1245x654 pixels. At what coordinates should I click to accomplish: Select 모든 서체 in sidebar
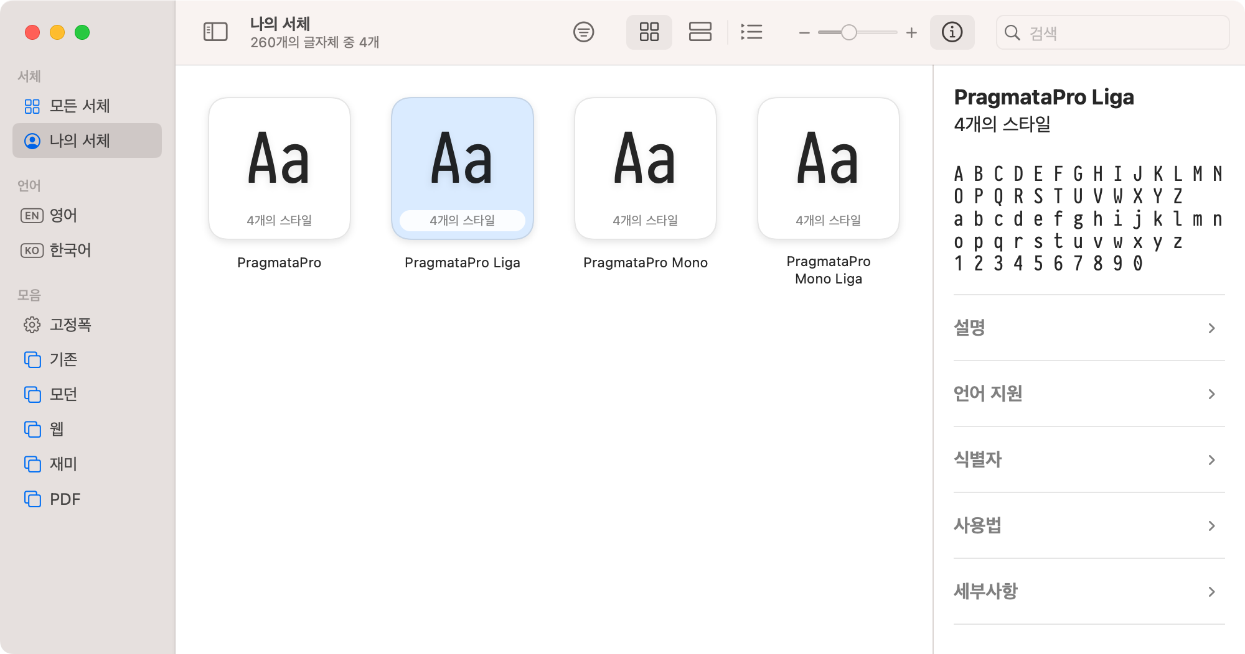click(87, 106)
